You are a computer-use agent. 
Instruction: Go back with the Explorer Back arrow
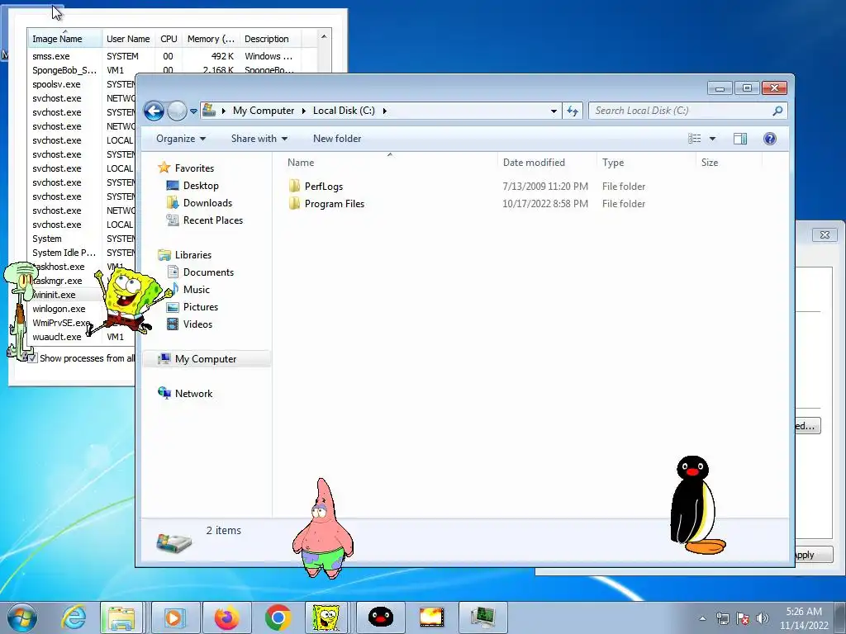tap(154, 111)
